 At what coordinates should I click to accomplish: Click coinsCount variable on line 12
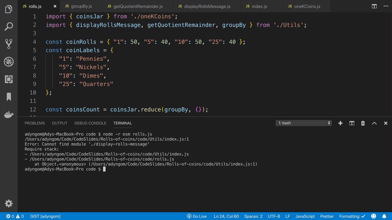(83, 110)
